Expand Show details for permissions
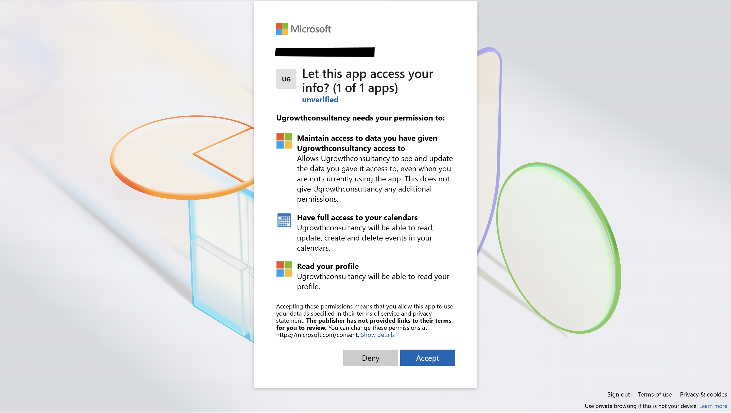 click(378, 335)
